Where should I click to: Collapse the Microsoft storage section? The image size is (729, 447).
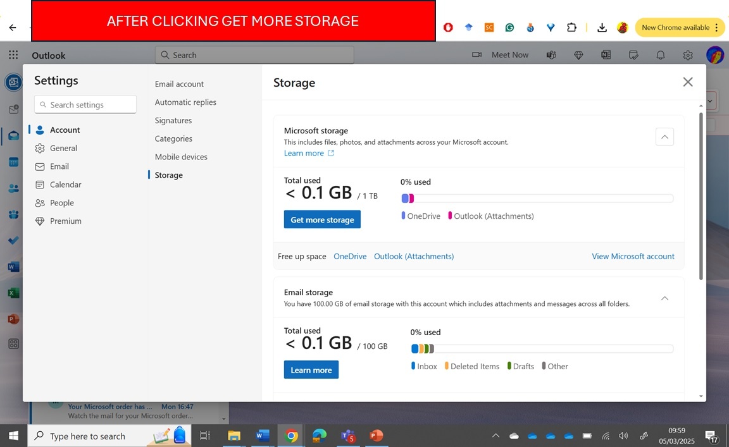[664, 137]
